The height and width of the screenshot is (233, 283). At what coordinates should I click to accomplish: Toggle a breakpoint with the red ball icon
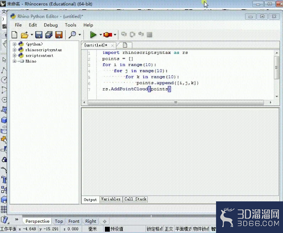pos(107,35)
